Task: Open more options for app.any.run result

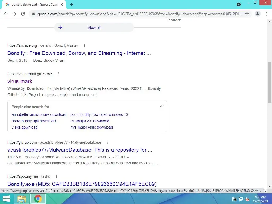Action: pos(57,176)
